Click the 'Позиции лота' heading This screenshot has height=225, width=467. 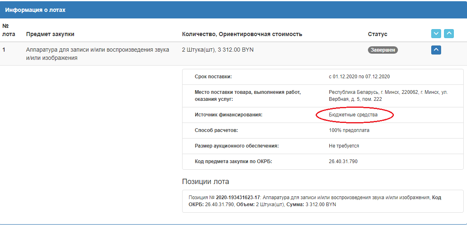[x=206, y=182]
